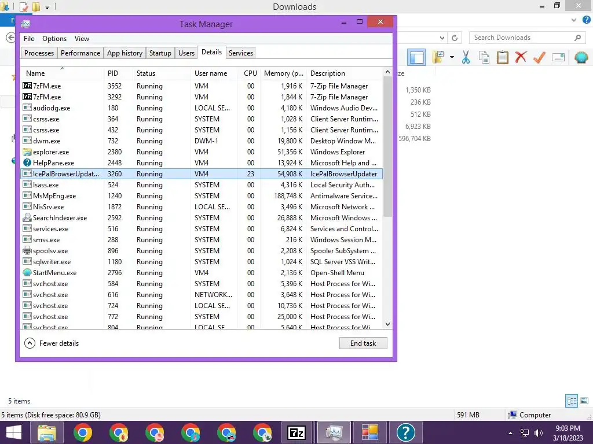Viewport: 593px width, 444px height.
Task: Click the HelpPane.exe question mark icon in process list
Action: pyautogui.click(x=27, y=162)
